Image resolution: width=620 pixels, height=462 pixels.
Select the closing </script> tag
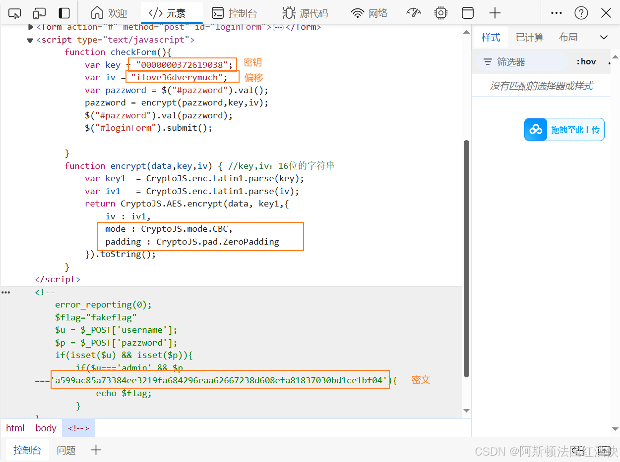pos(58,279)
